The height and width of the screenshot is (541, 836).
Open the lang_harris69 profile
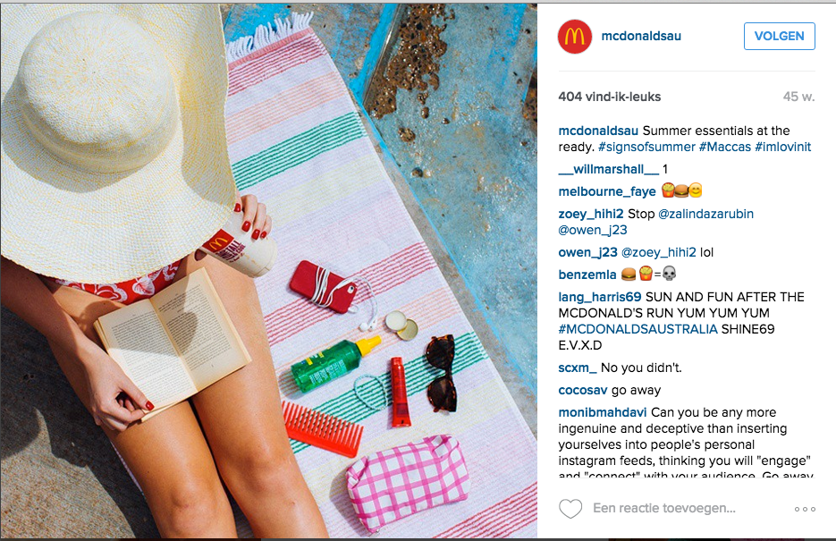click(600, 298)
